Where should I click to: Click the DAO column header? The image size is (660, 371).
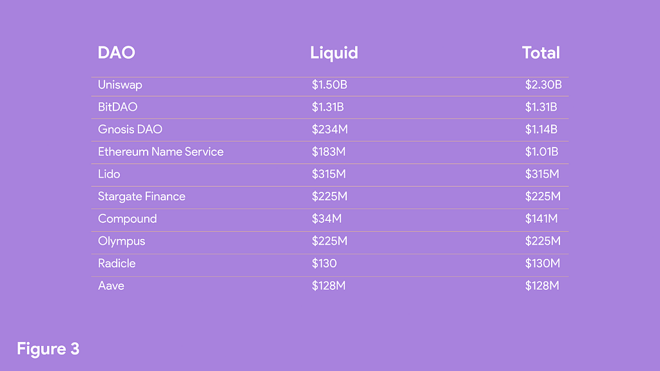pyautogui.click(x=116, y=53)
